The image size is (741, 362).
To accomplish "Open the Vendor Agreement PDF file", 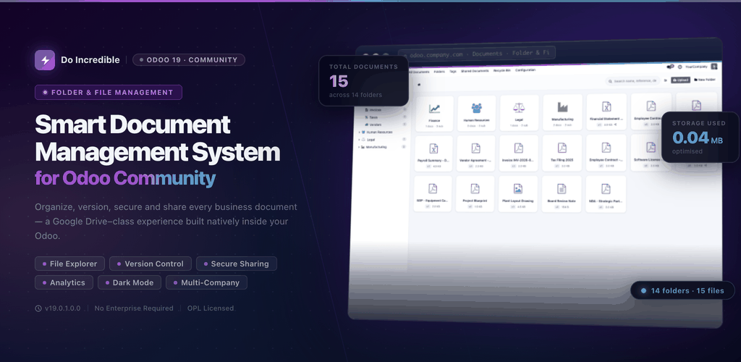I will tap(476, 153).
